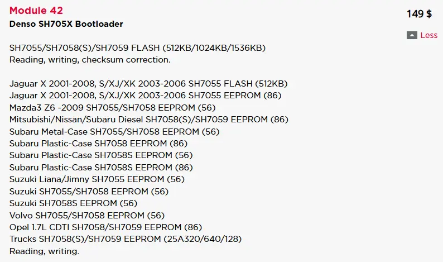Click the SH7055/SH7058(S)/SH7059 FLASH size line
The image size is (443, 262).
tap(137, 47)
